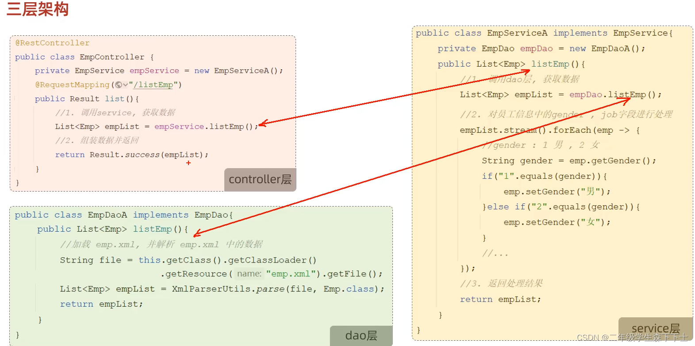Image resolution: width=695 pixels, height=346 pixels.
Task: Click the line '}else if("2".equals(gender)){'
Action: tap(561, 207)
